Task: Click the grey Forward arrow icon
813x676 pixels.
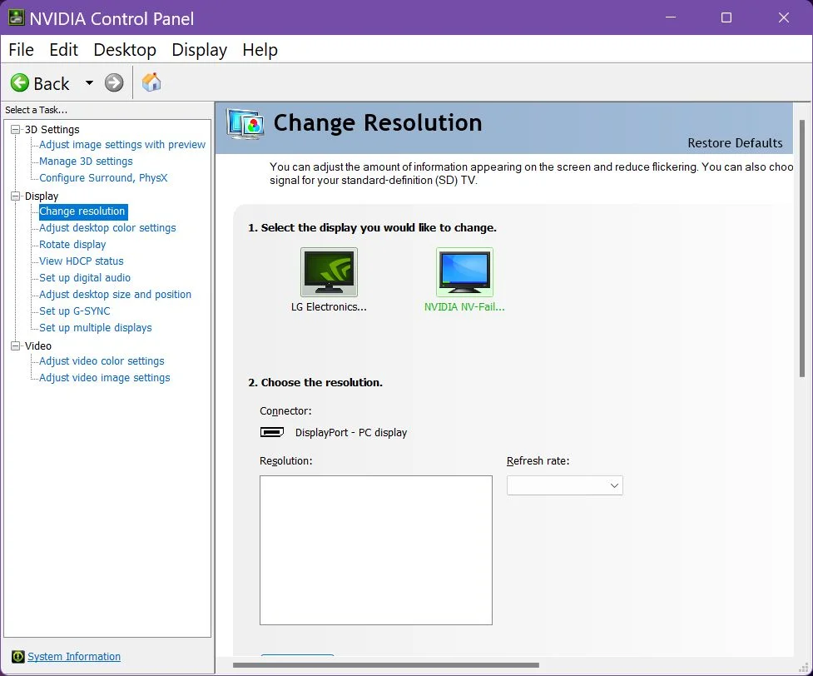Action: click(x=114, y=82)
